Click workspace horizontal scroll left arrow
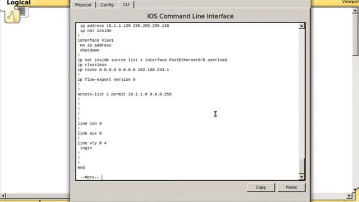This screenshot has width=359, height=202. coord(3,196)
